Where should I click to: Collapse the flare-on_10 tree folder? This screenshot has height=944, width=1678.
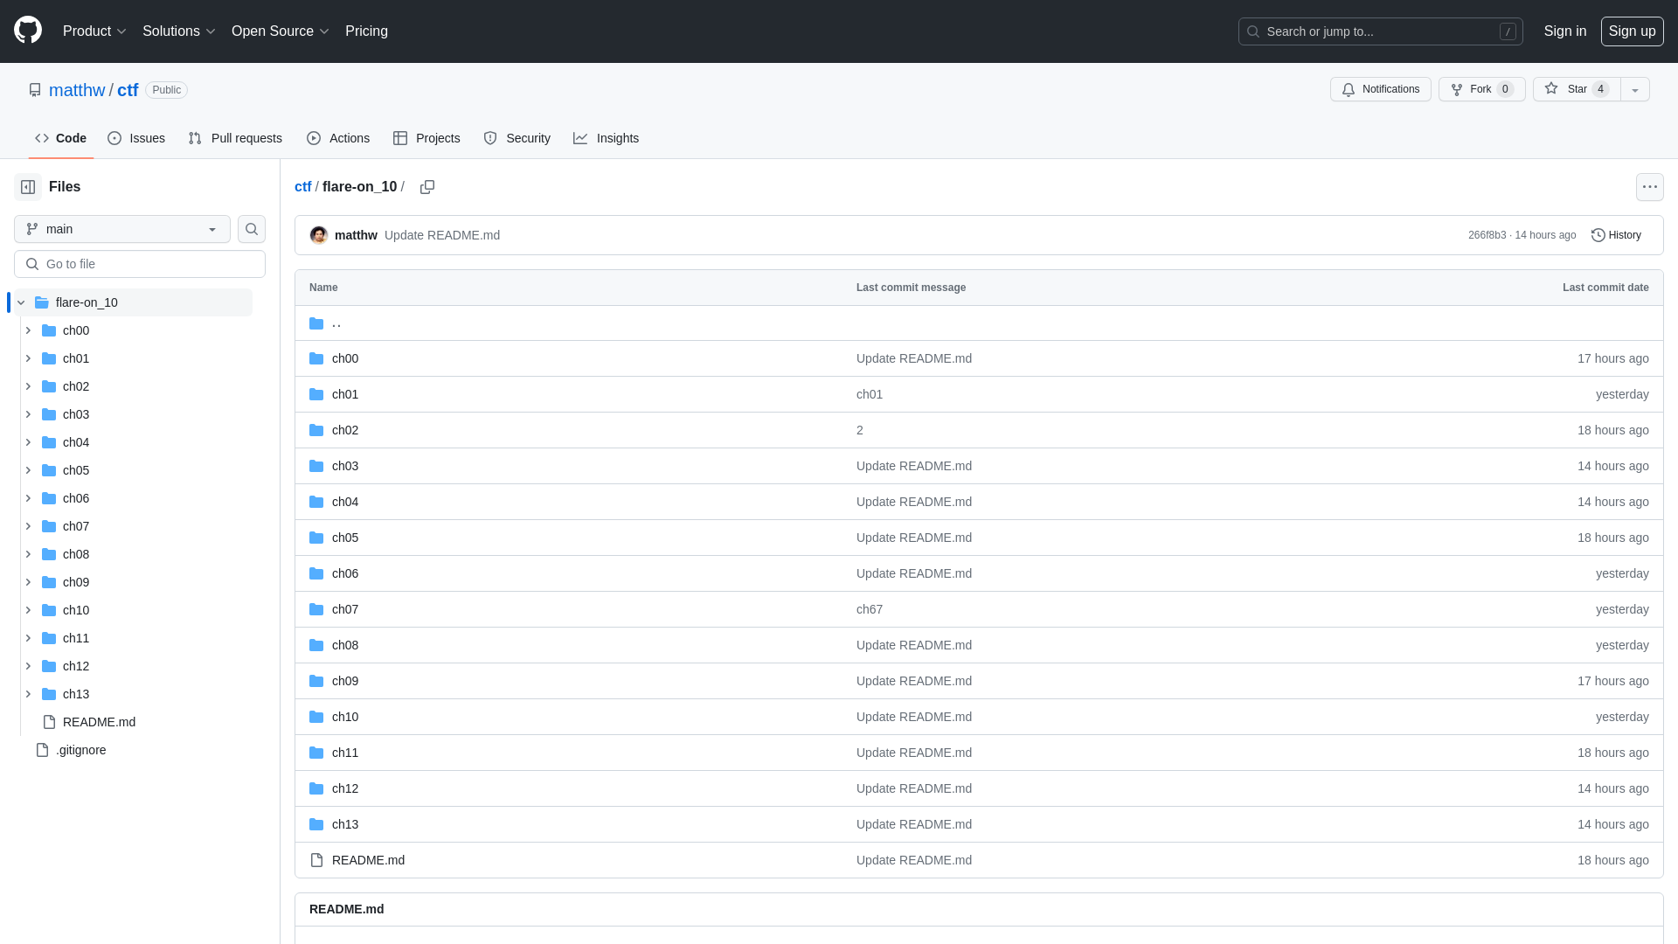(21, 302)
